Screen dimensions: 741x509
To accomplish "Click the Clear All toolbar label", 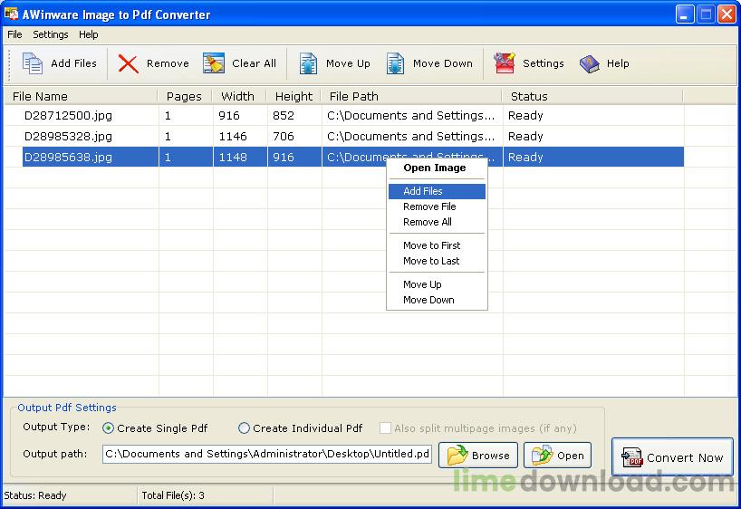I will click(255, 63).
